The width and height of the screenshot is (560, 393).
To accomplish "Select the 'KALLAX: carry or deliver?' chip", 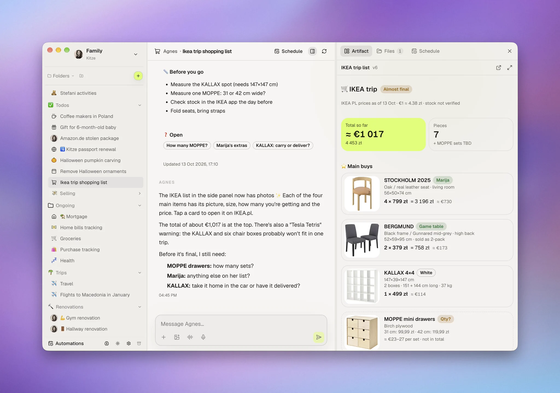I will (x=283, y=145).
